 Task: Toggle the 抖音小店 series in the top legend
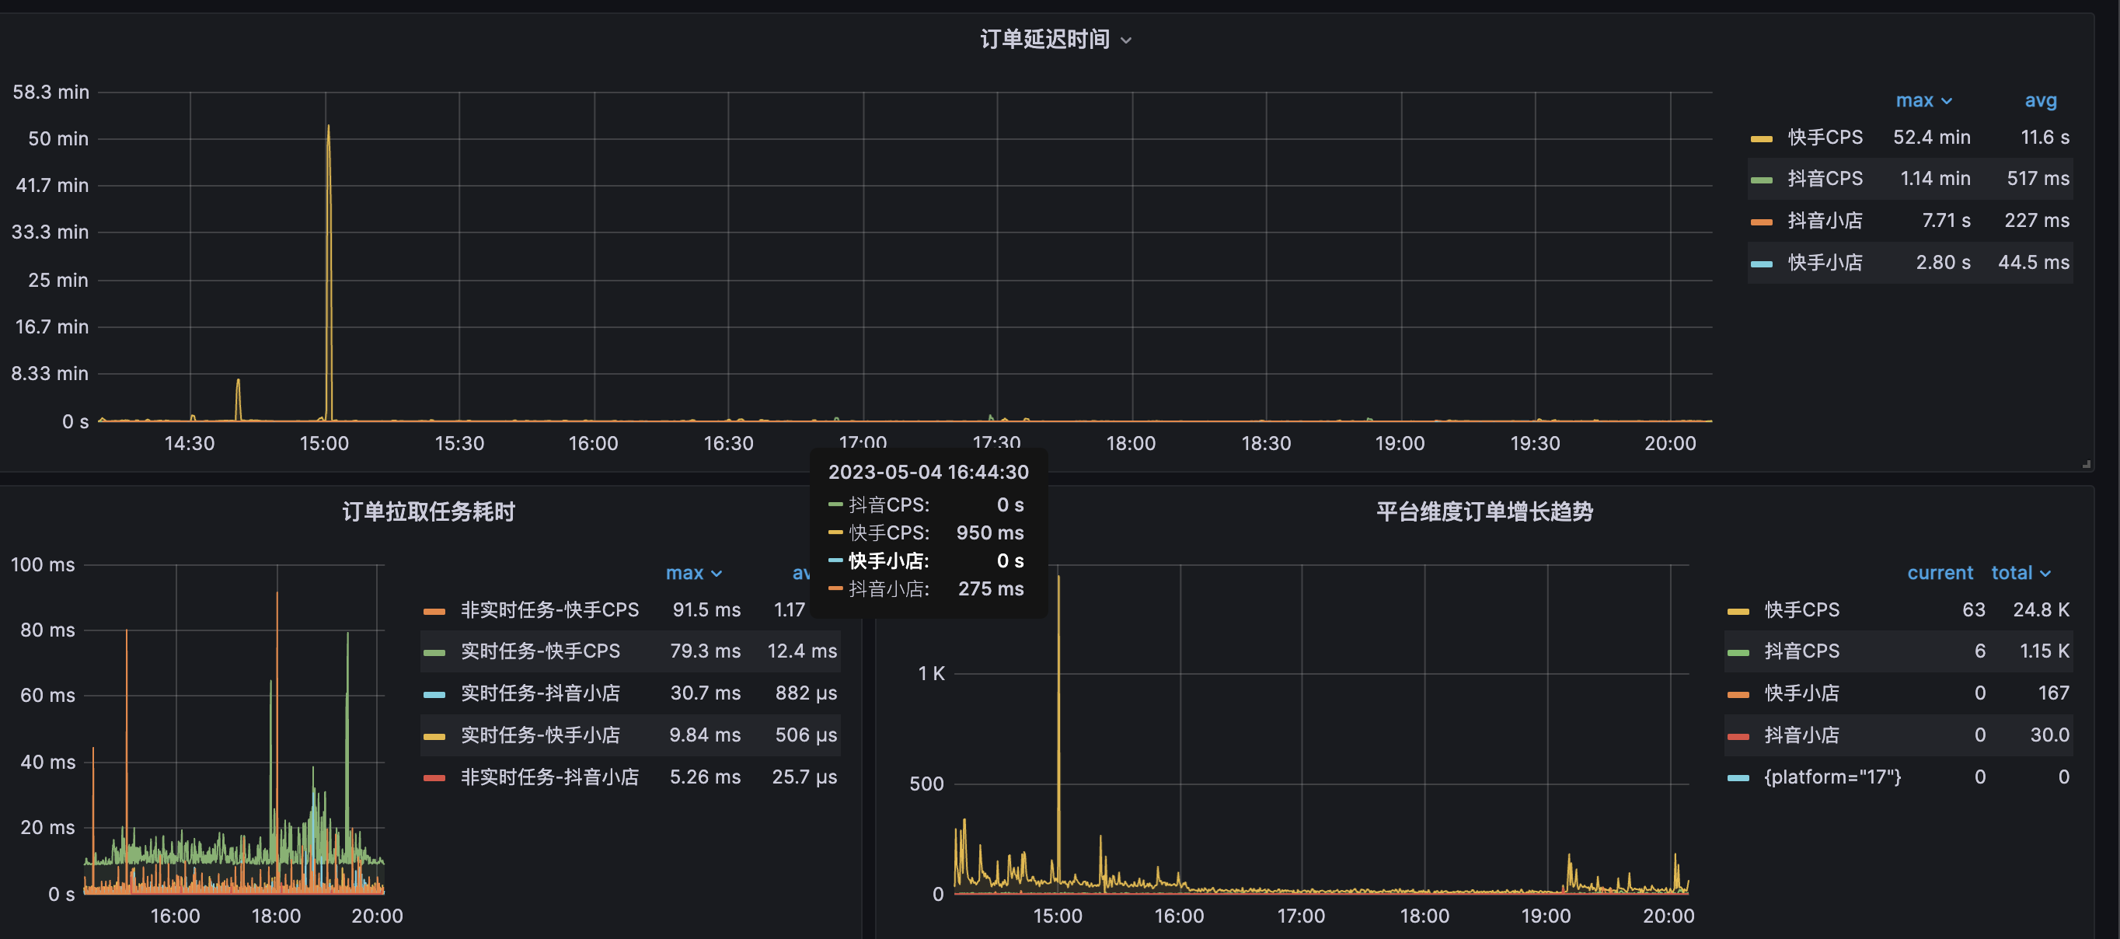point(1825,221)
